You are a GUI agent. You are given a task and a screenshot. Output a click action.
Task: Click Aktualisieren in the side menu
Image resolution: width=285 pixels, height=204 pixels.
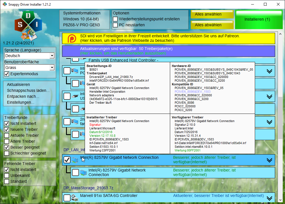click(x=18, y=84)
